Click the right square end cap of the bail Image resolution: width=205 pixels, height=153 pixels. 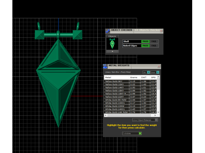pyautogui.click(x=77, y=34)
